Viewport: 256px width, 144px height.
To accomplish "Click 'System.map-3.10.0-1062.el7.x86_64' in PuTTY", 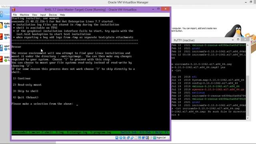I will pos(218,80).
